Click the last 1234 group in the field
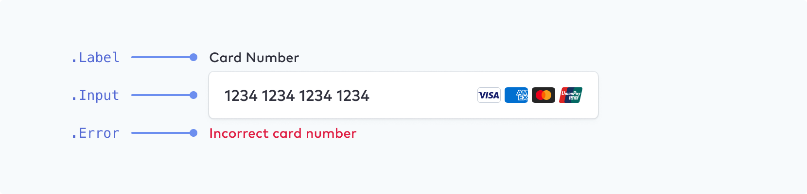This screenshot has width=807, height=194. (x=352, y=96)
